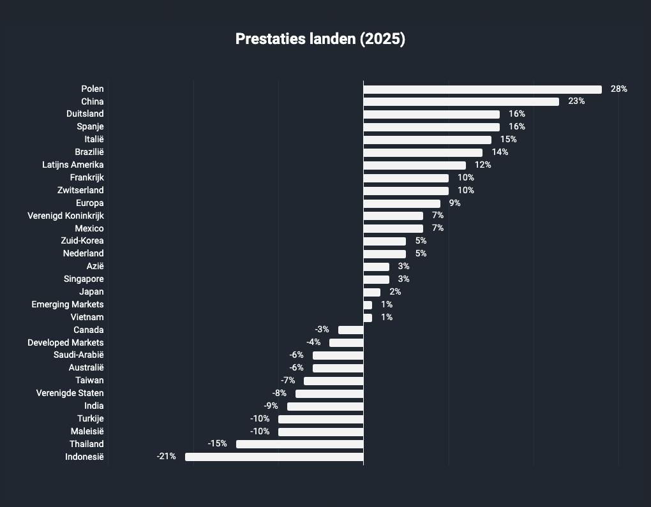This screenshot has height=507, width=651.
Task: Click the Duitsland country label
Action: [85, 114]
